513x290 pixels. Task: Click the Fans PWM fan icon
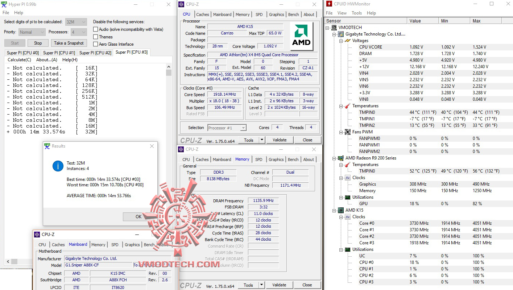pyautogui.click(x=348, y=132)
